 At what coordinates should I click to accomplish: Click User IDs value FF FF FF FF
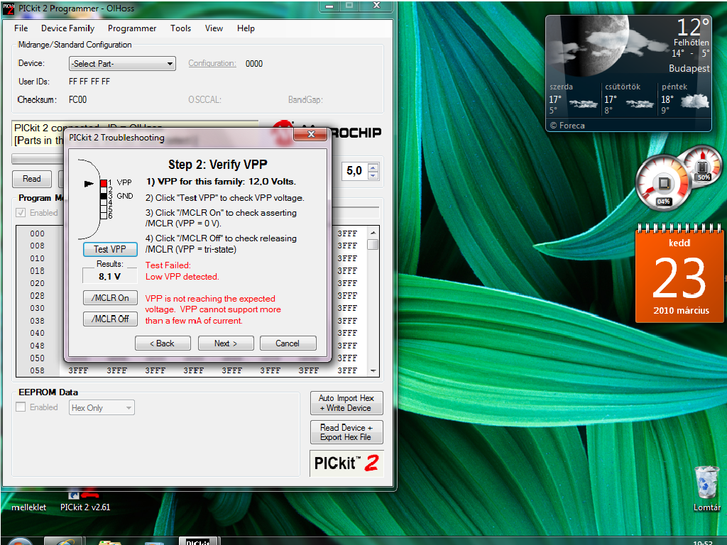coord(89,82)
